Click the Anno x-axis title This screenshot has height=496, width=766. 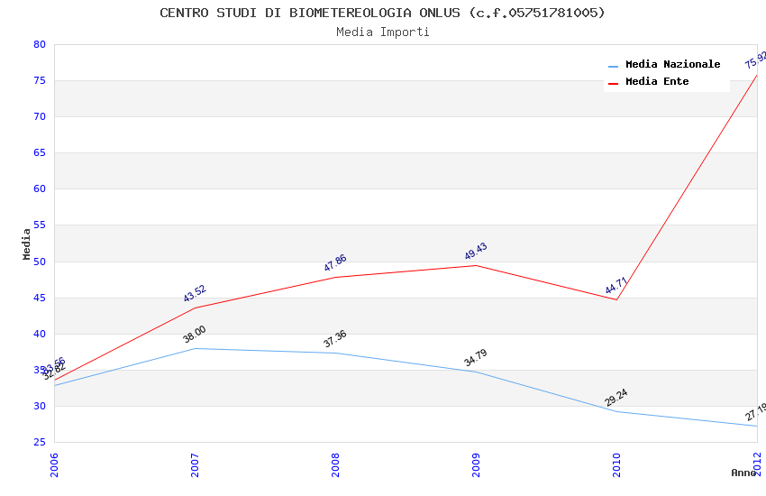(743, 473)
